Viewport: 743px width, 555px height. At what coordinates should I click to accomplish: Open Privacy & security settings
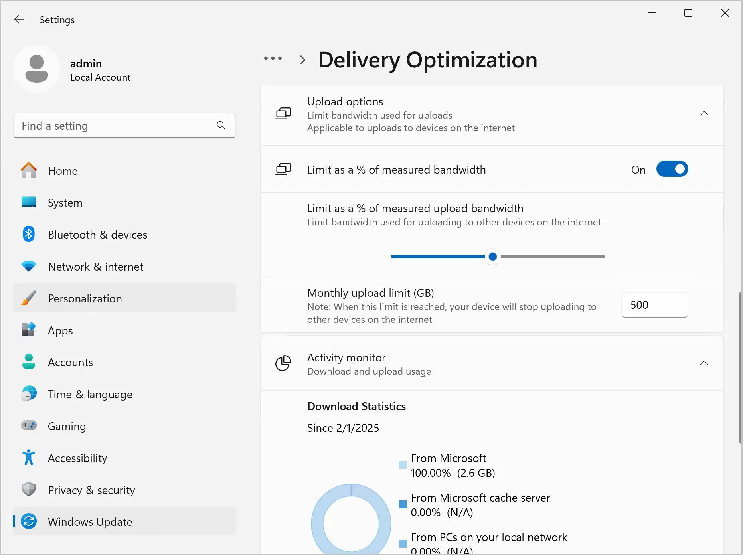pyautogui.click(x=124, y=490)
